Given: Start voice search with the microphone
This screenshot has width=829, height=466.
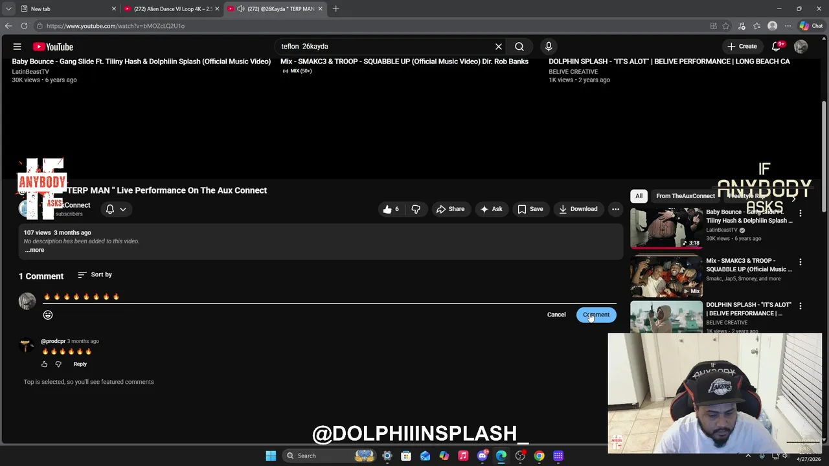Looking at the screenshot, I should pyautogui.click(x=549, y=47).
